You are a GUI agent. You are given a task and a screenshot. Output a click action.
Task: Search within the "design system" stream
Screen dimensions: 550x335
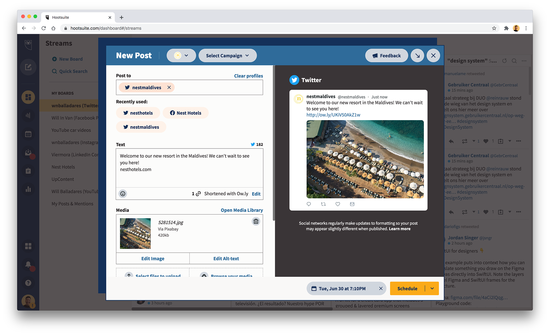coord(514,61)
